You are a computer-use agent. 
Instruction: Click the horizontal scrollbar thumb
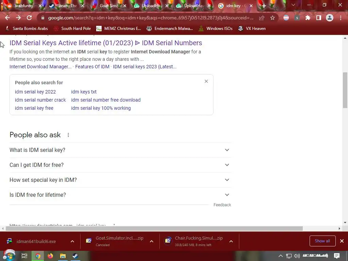[154, 228]
